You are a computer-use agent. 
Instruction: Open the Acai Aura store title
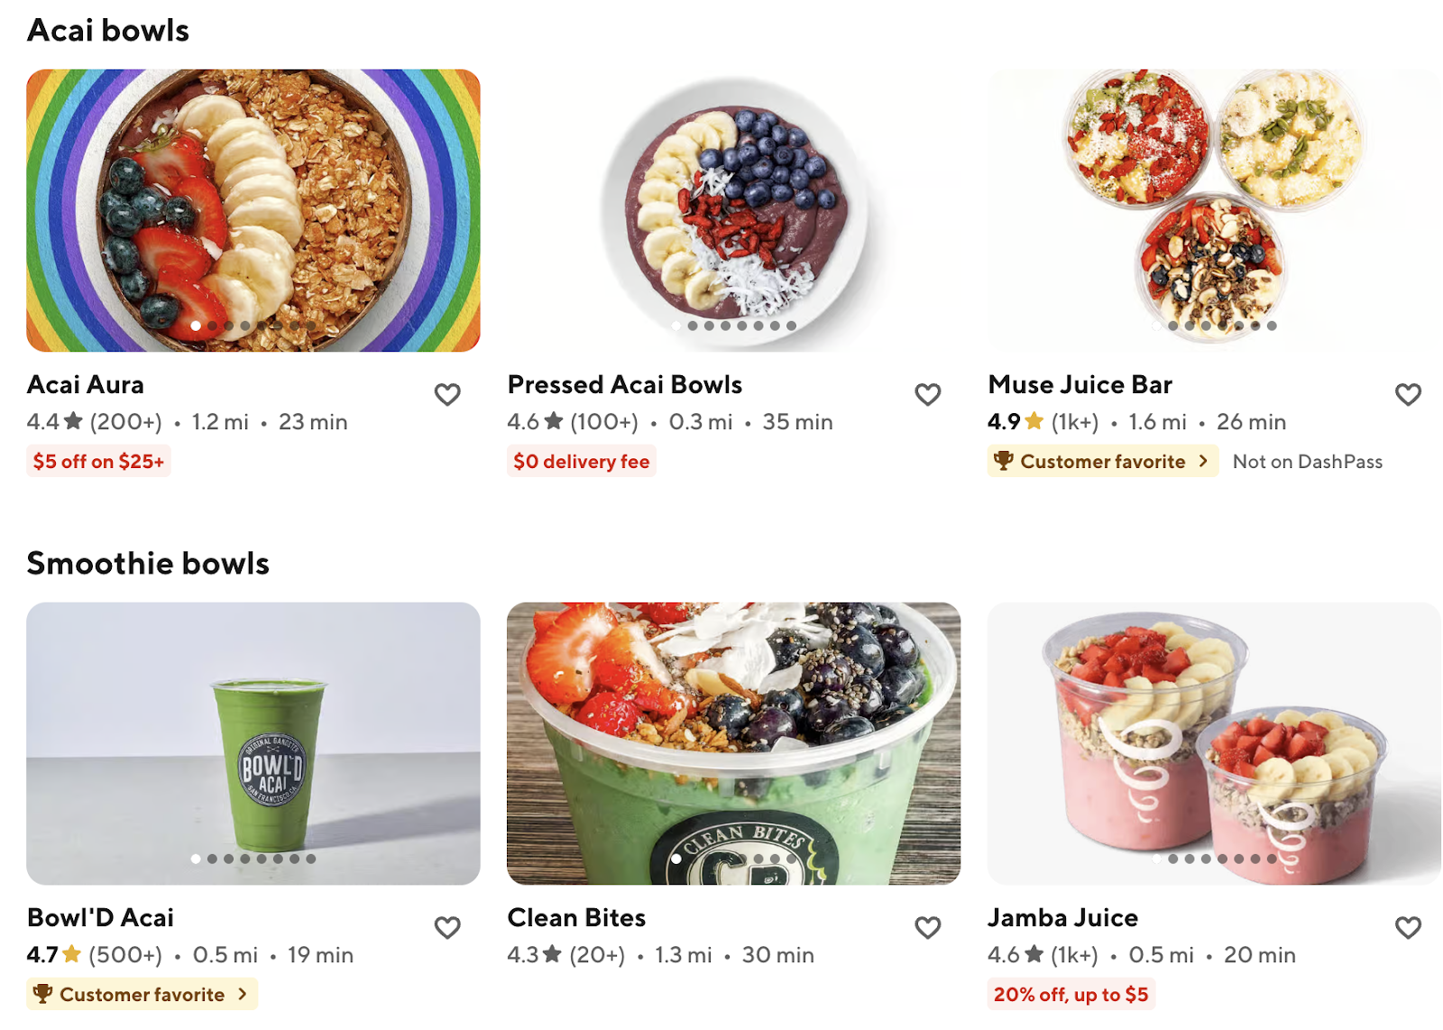pyautogui.click(x=86, y=384)
